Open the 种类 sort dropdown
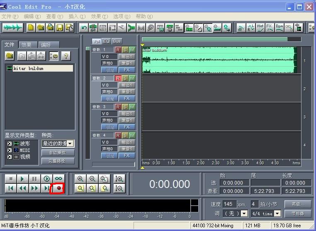Image resolution: width=316 pixels, height=231 pixels. pos(70,144)
